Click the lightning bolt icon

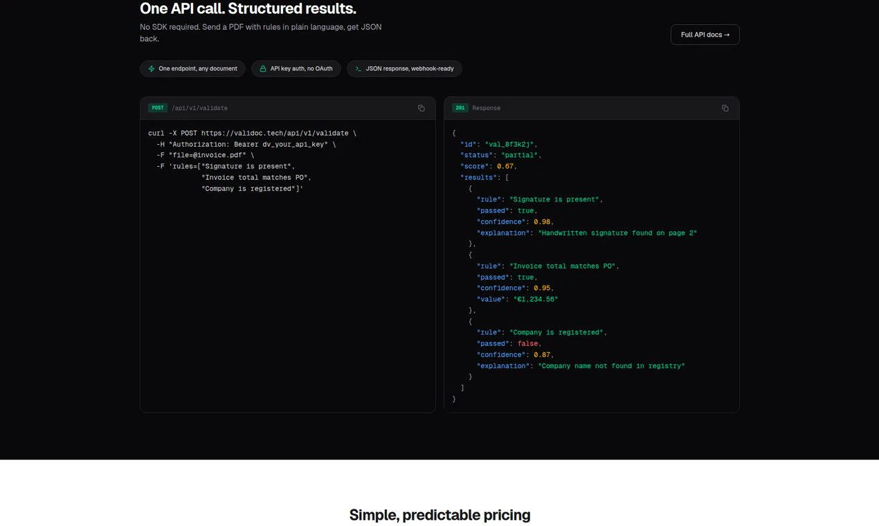click(151, 69)
